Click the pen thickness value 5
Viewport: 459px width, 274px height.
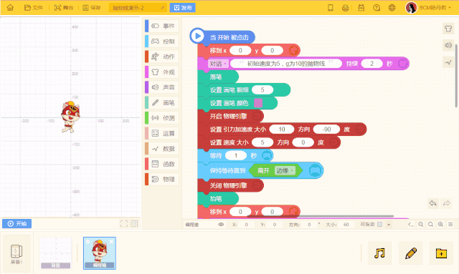[262, 90]
